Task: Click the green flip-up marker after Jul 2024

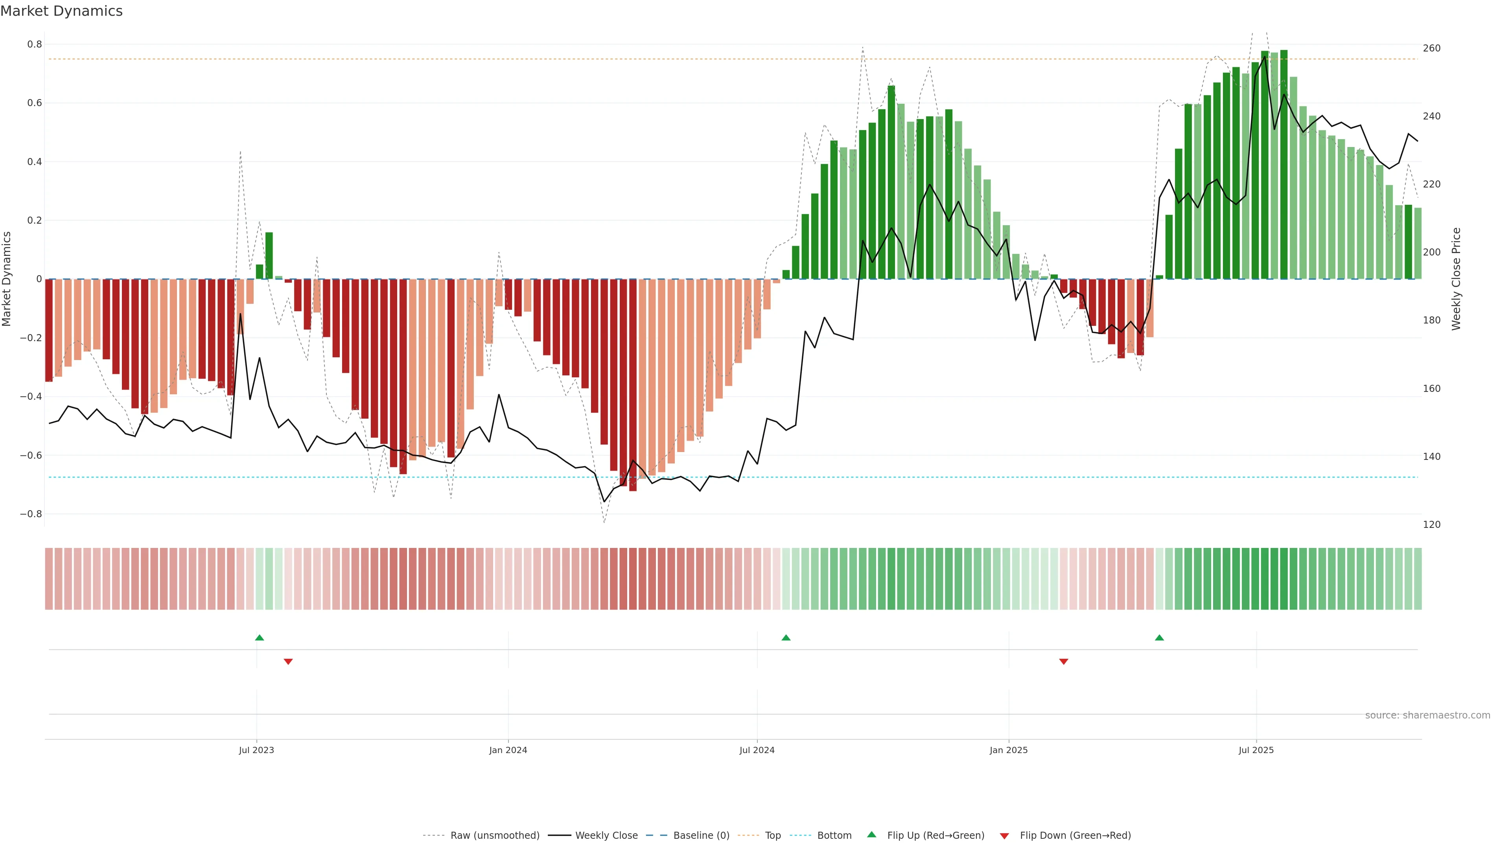Action: [x=786, y=638]
